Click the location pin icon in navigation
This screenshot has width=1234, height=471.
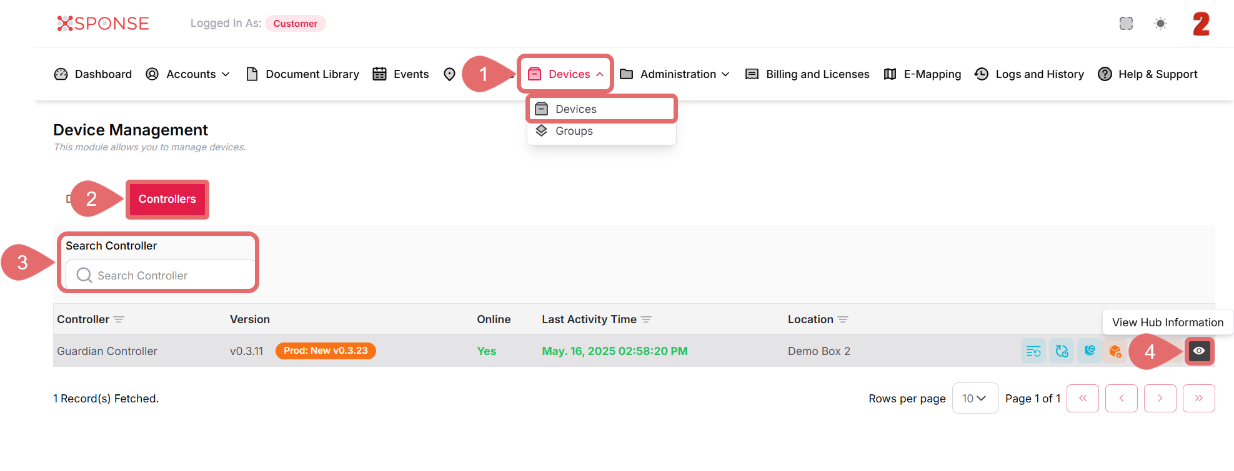click(449, 74)
